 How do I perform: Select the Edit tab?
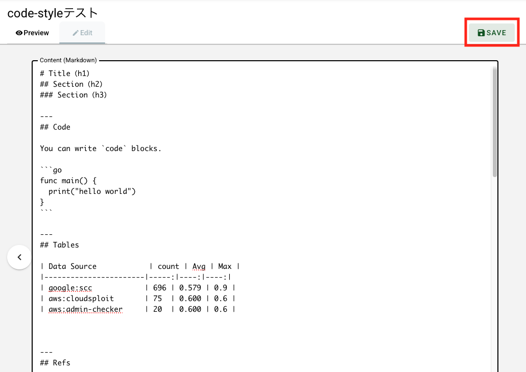[x=82, y=33]
